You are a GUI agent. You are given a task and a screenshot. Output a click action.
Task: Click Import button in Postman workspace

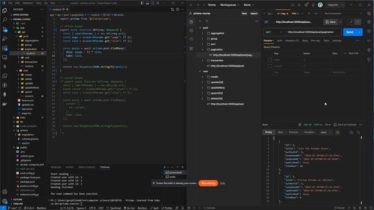click(x=254, y=13)
